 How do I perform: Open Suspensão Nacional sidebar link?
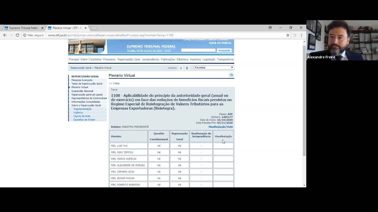(x=82, y=91)
